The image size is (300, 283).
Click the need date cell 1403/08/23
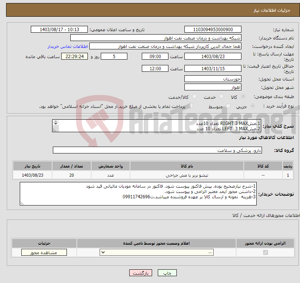pos(32,175)
